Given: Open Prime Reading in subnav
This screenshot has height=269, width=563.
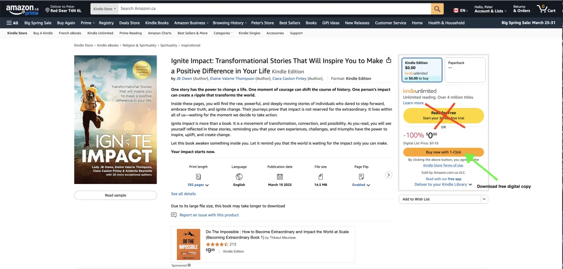Looking at the screenshot, I should (x=130, y=33).
